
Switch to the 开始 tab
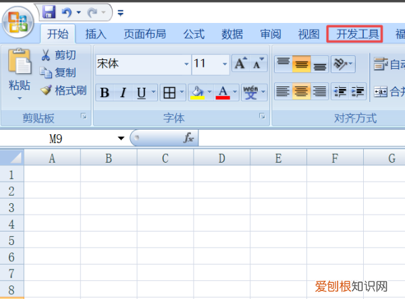click(58, 34)
